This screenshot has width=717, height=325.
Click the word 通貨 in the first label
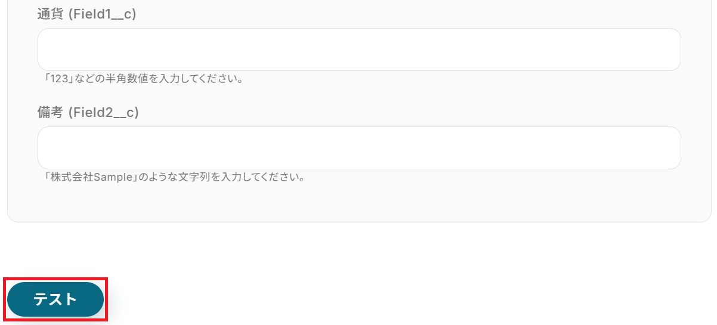tap(50, 14)
